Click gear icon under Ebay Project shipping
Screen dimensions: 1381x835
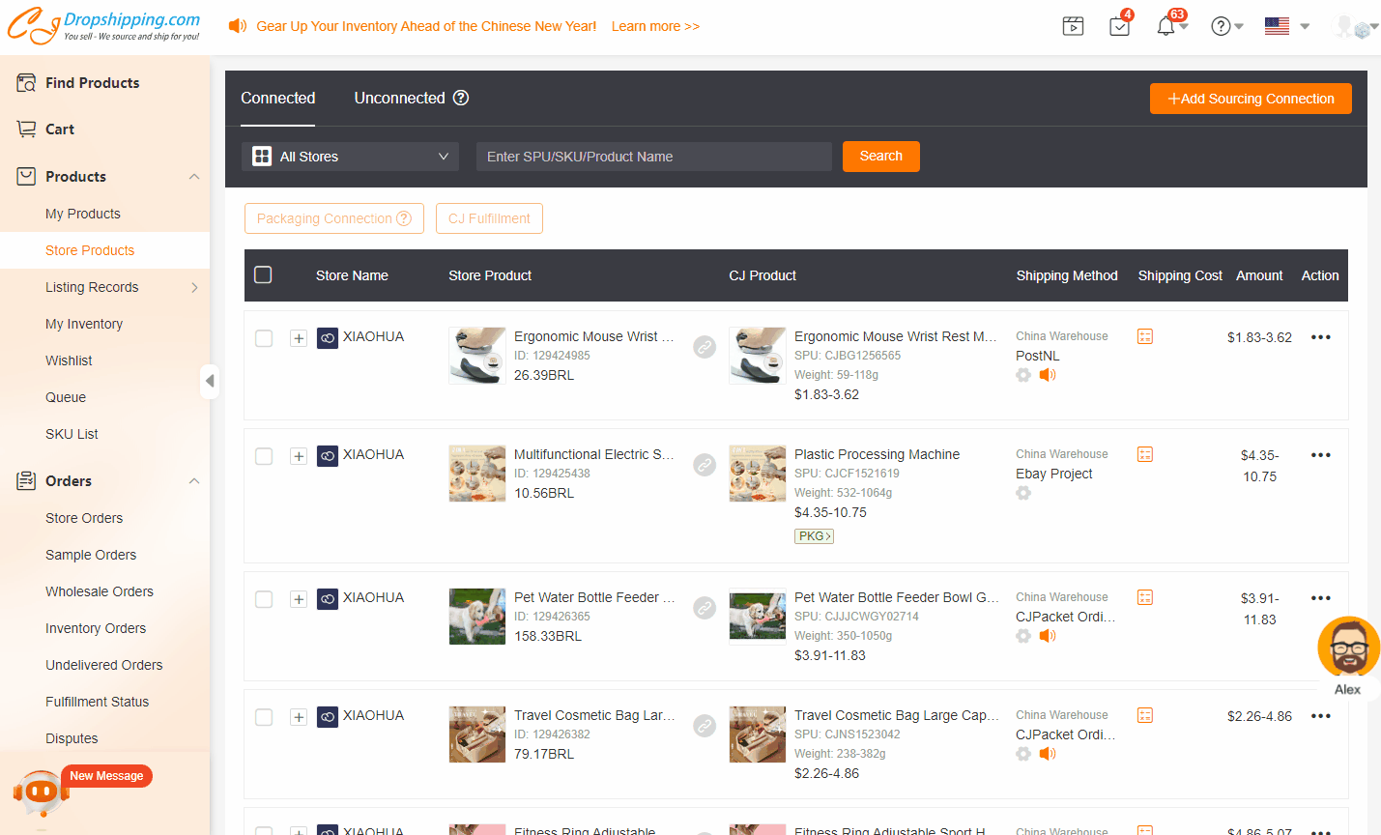tap(1023, 493)
